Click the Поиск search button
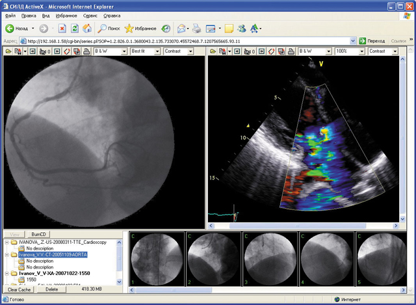 click(x=109, y=29)
